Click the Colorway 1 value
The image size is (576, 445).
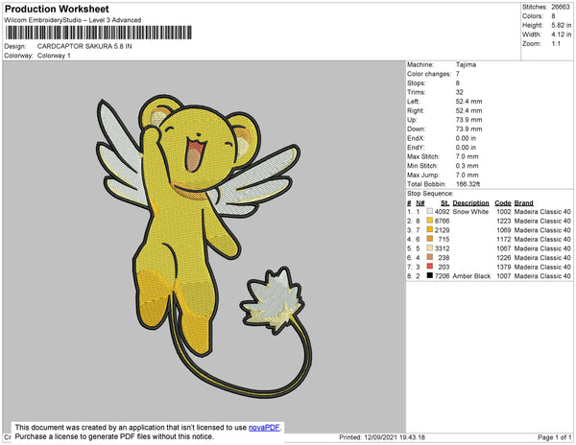(x=54, y=56)
